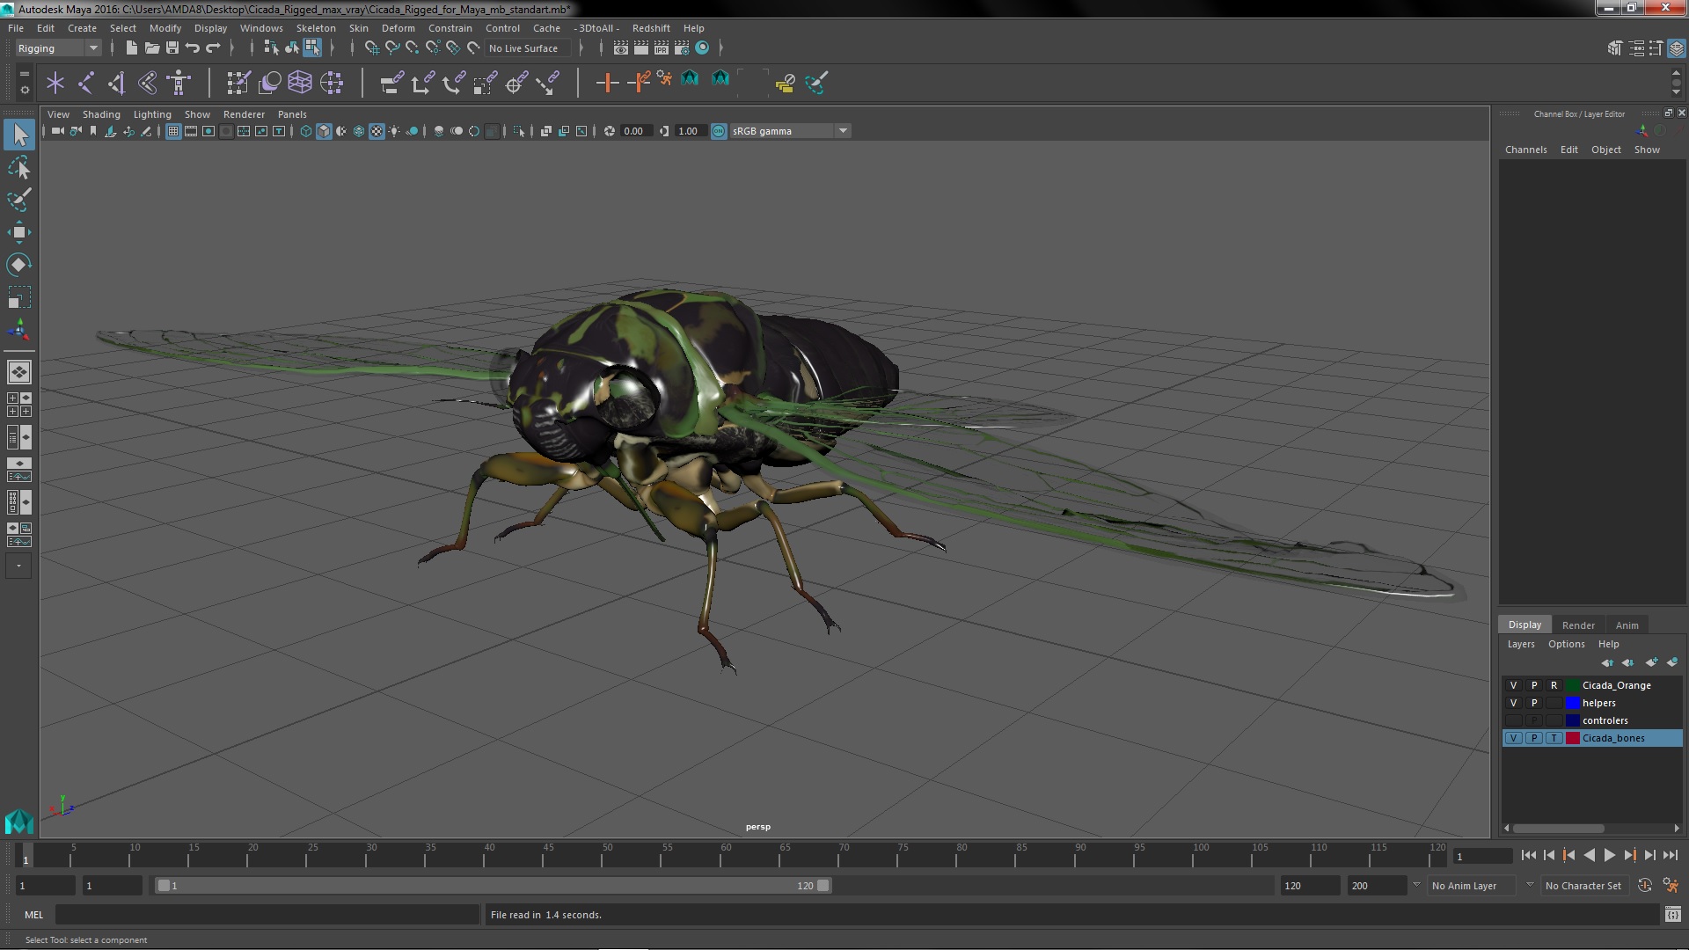
Task: Open the No Live Surface field
Action: click(x=528, y=48)
